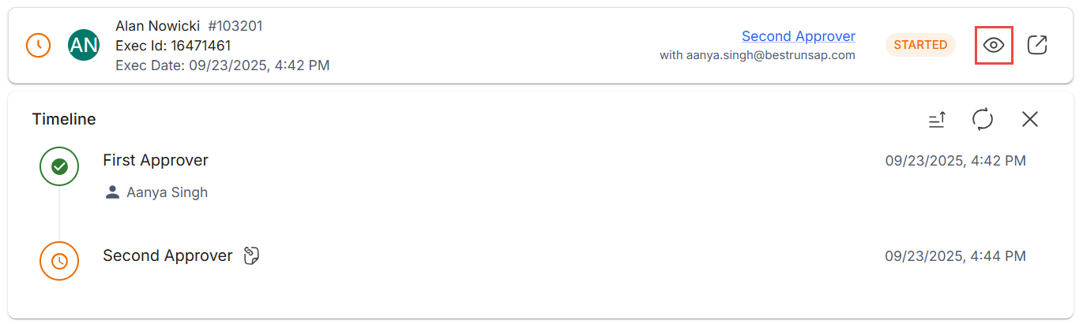The width and height of the screenshot is (1083, 324).
Task: Select the Alan Nowicki name
Action: (158, 26)
